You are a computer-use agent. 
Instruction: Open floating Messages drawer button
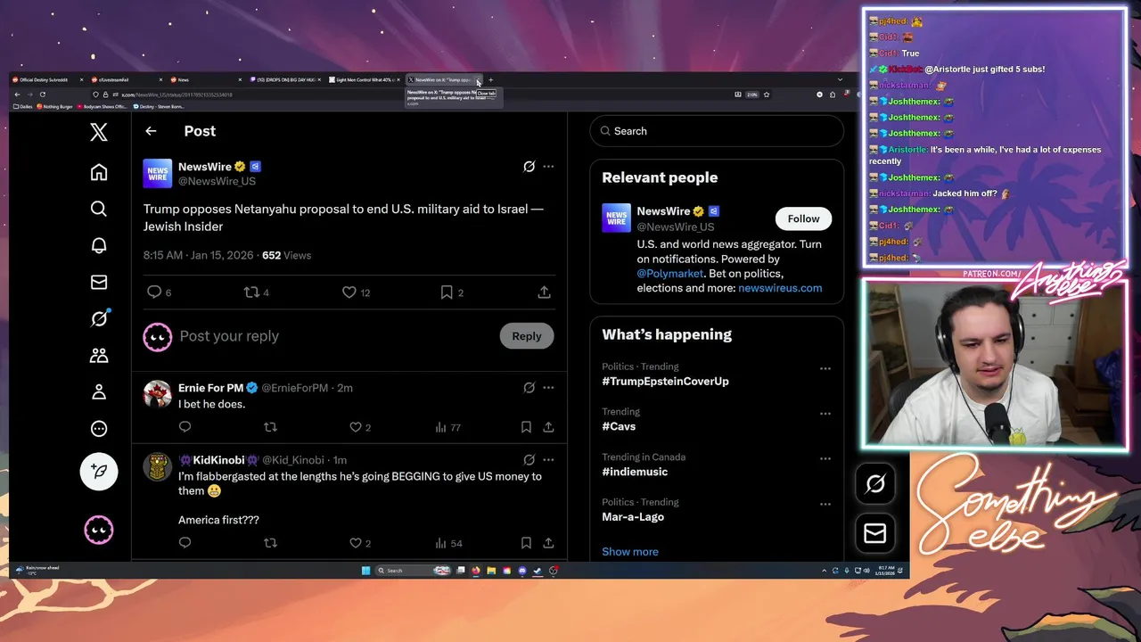(x=875, y=533)
